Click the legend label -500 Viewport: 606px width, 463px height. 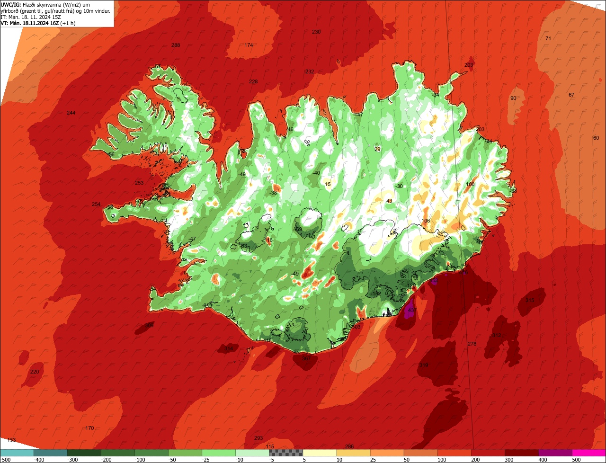tap(6, 459)
